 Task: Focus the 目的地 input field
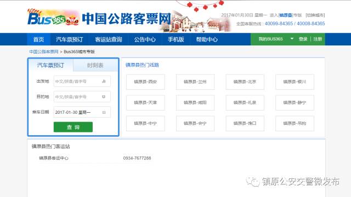click(82, 97)
